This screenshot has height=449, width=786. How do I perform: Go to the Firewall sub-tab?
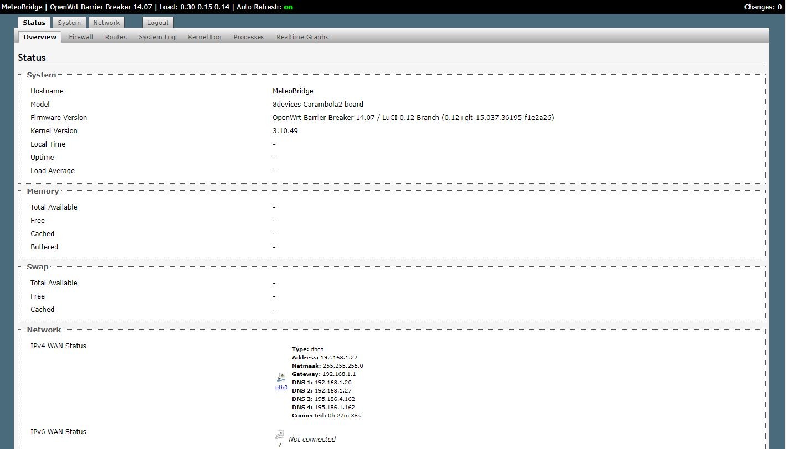(81, 37)
